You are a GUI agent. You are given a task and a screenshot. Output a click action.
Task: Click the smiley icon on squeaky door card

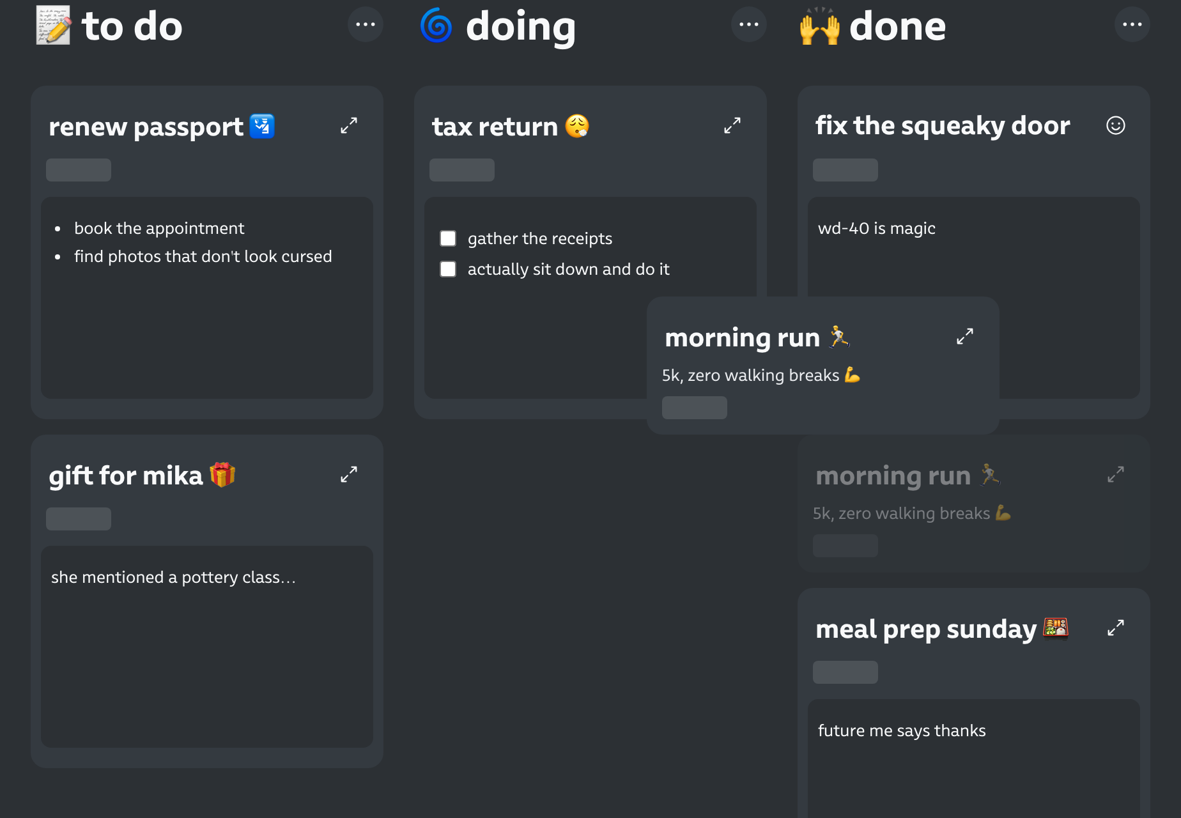pyautogui.click(x=1116, y=125)
